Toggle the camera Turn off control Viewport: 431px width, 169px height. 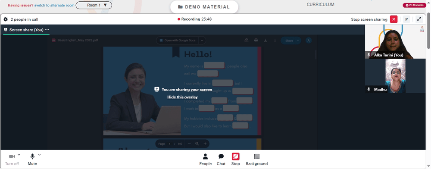(12, 160)
